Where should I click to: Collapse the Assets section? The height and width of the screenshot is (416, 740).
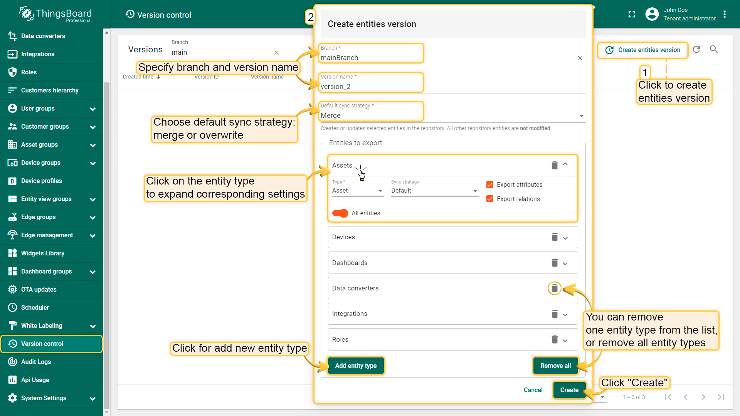coord(565,164)
